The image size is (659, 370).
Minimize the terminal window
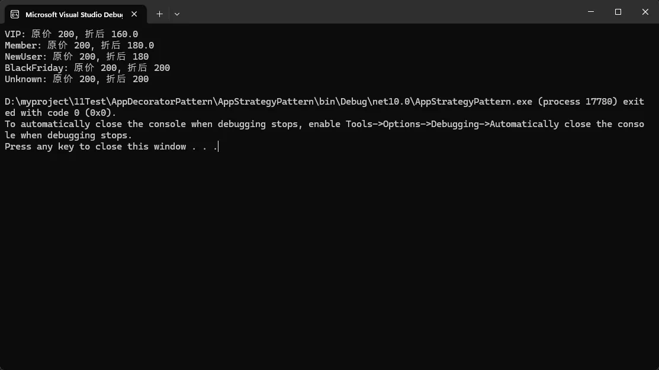tap(592, 12)
